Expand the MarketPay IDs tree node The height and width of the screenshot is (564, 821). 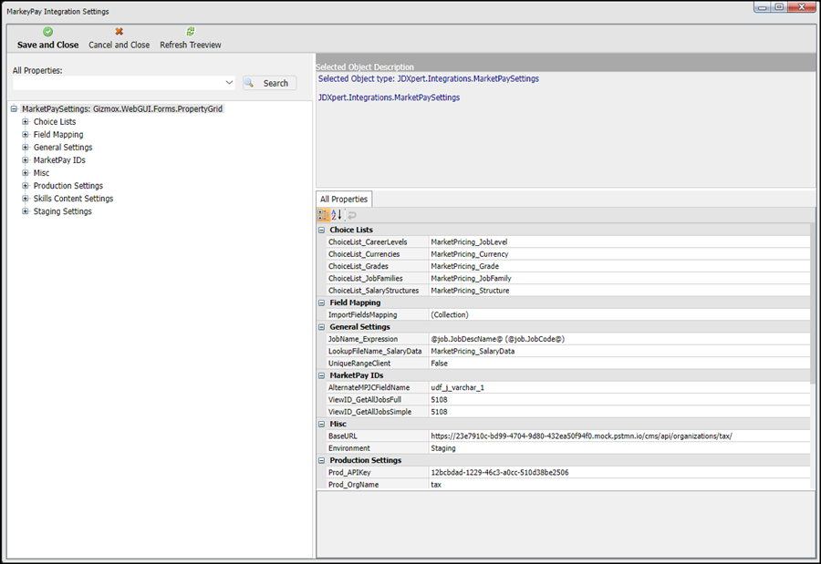click(26, 160)
